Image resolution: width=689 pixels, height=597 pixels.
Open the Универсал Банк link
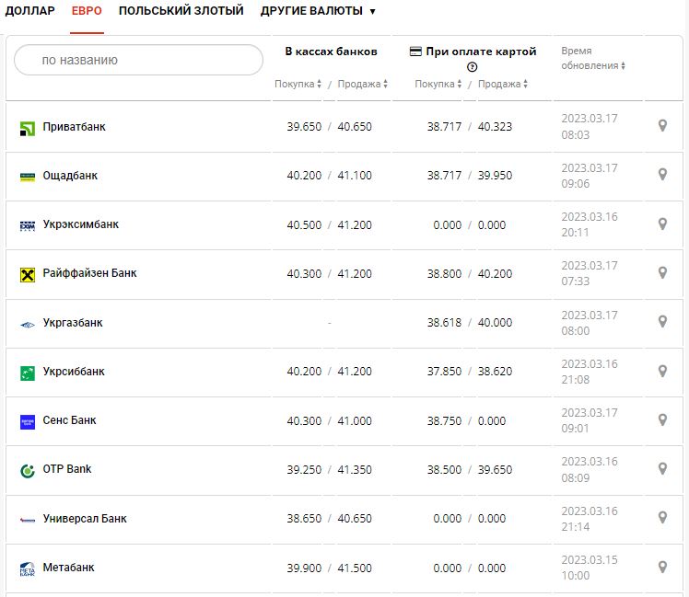click(85, 519)
